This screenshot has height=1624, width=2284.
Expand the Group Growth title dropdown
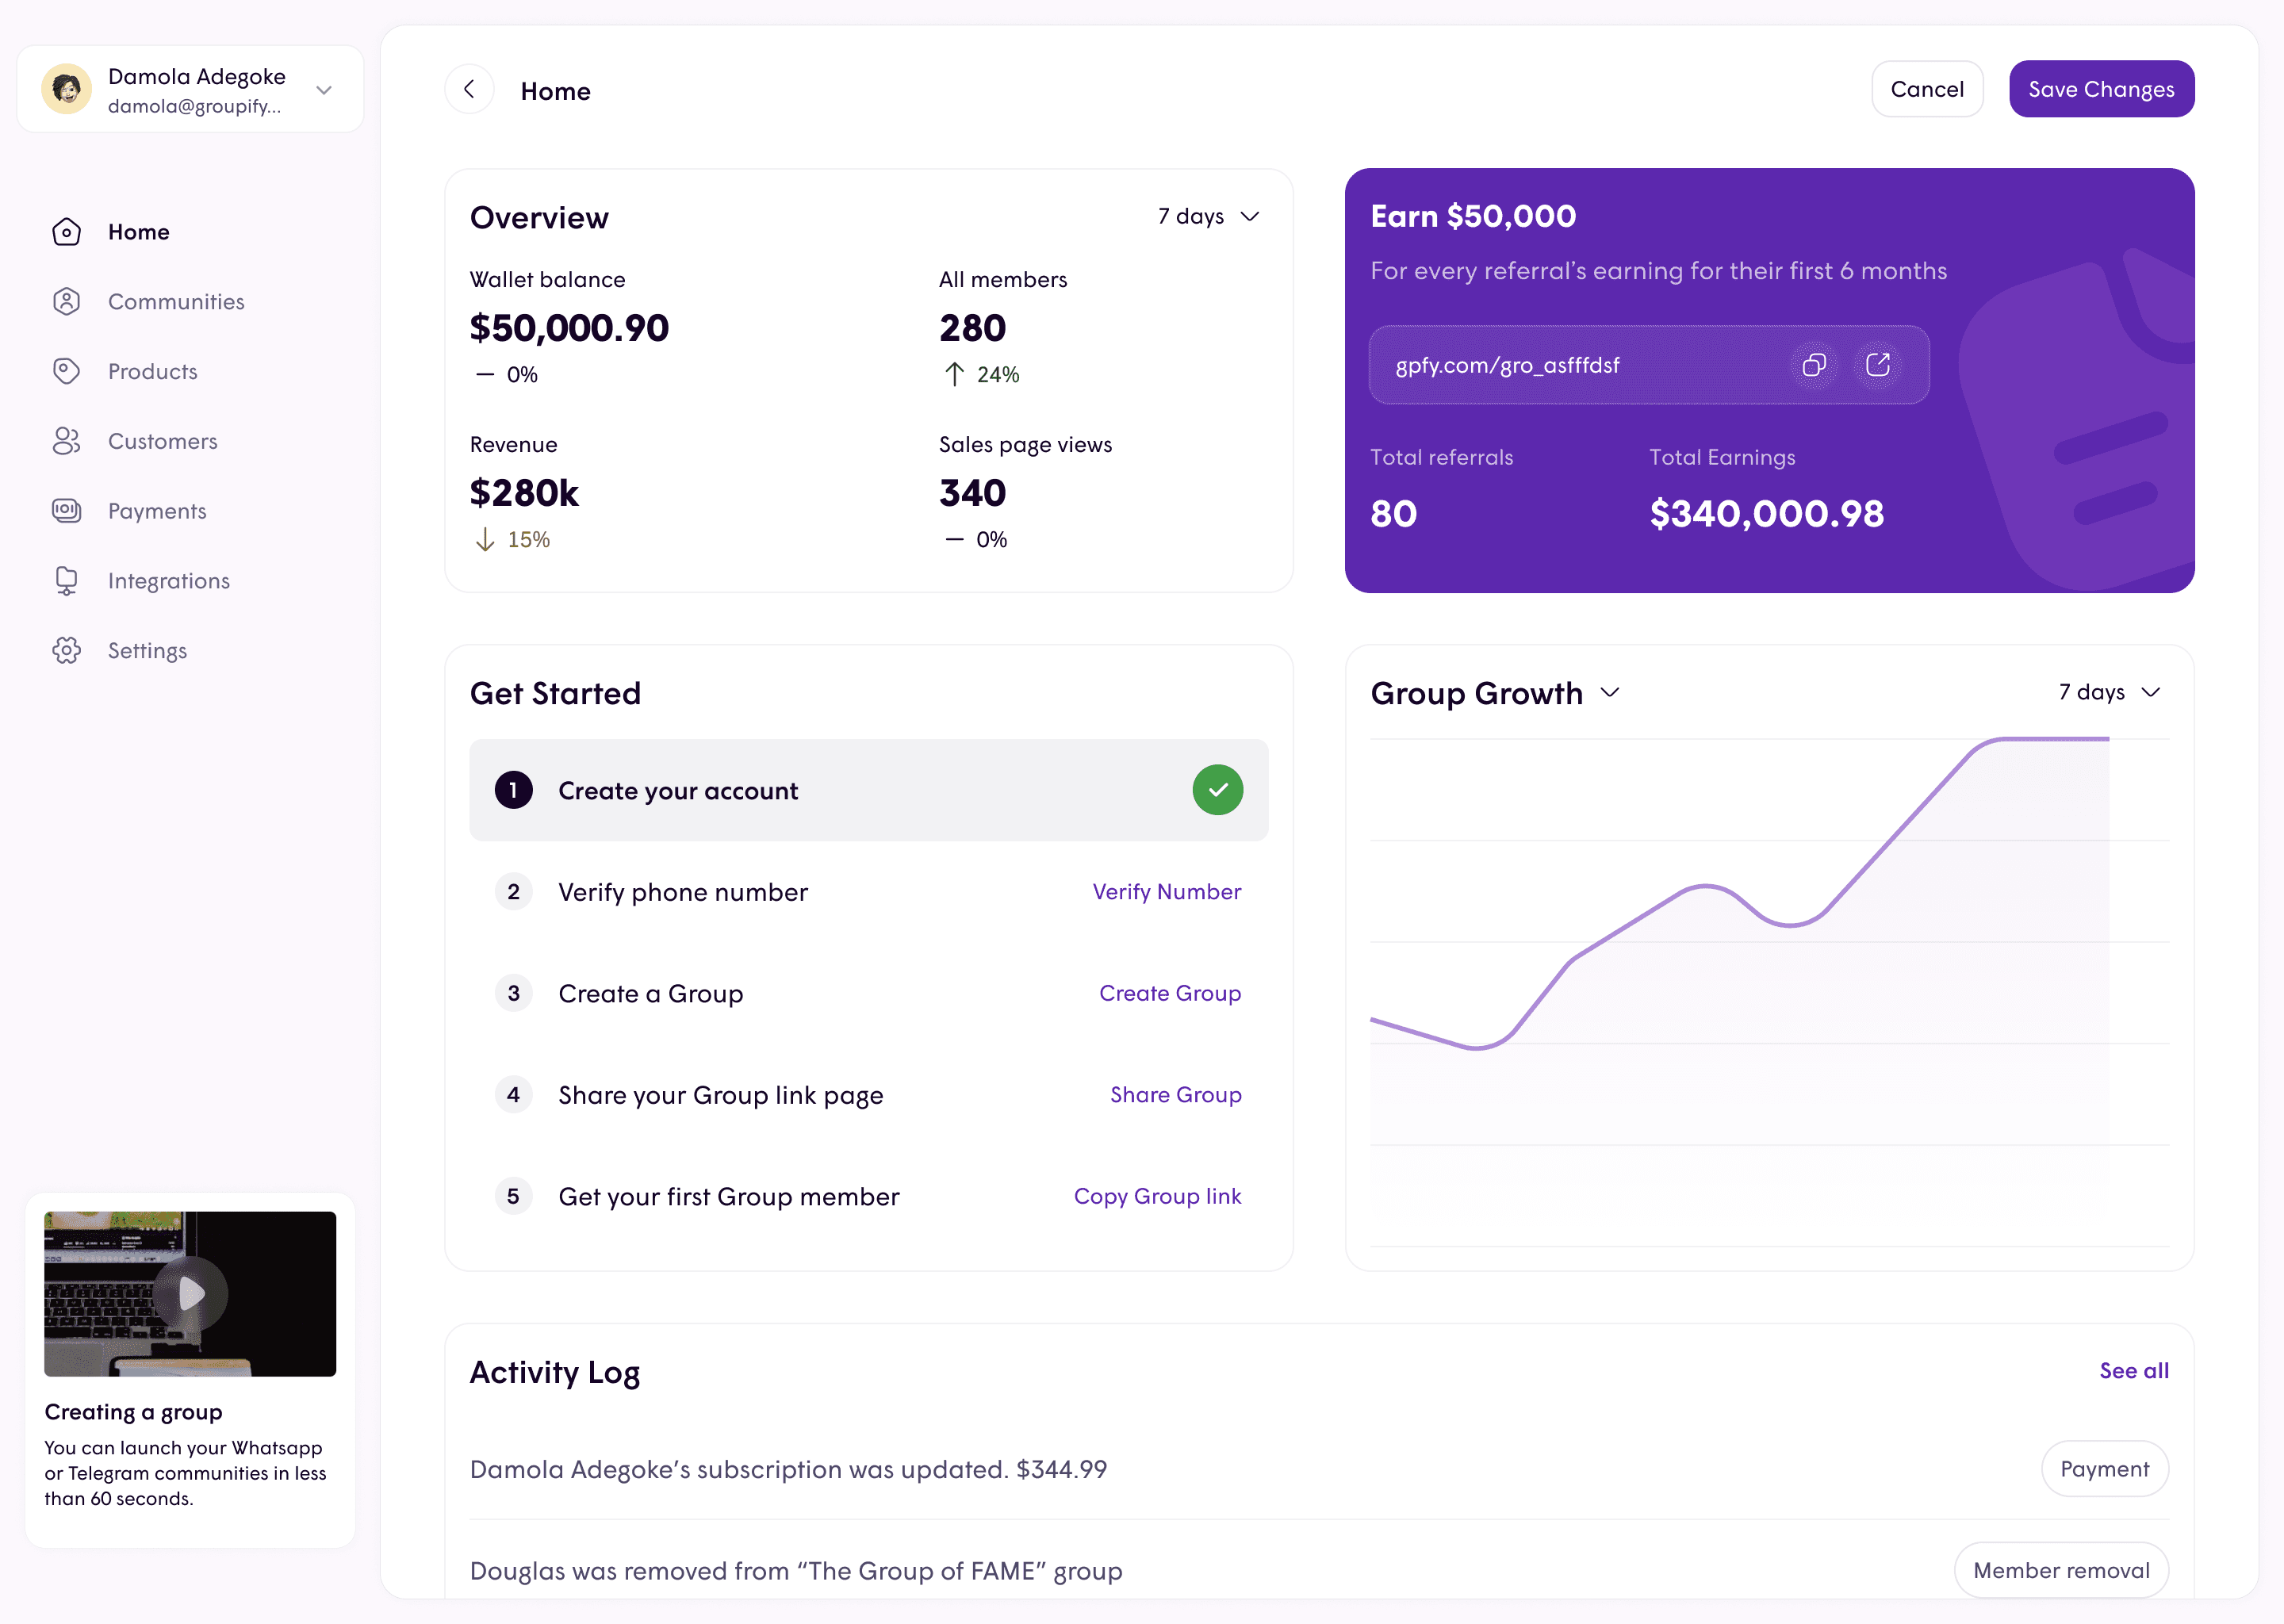pos(1610,692)
